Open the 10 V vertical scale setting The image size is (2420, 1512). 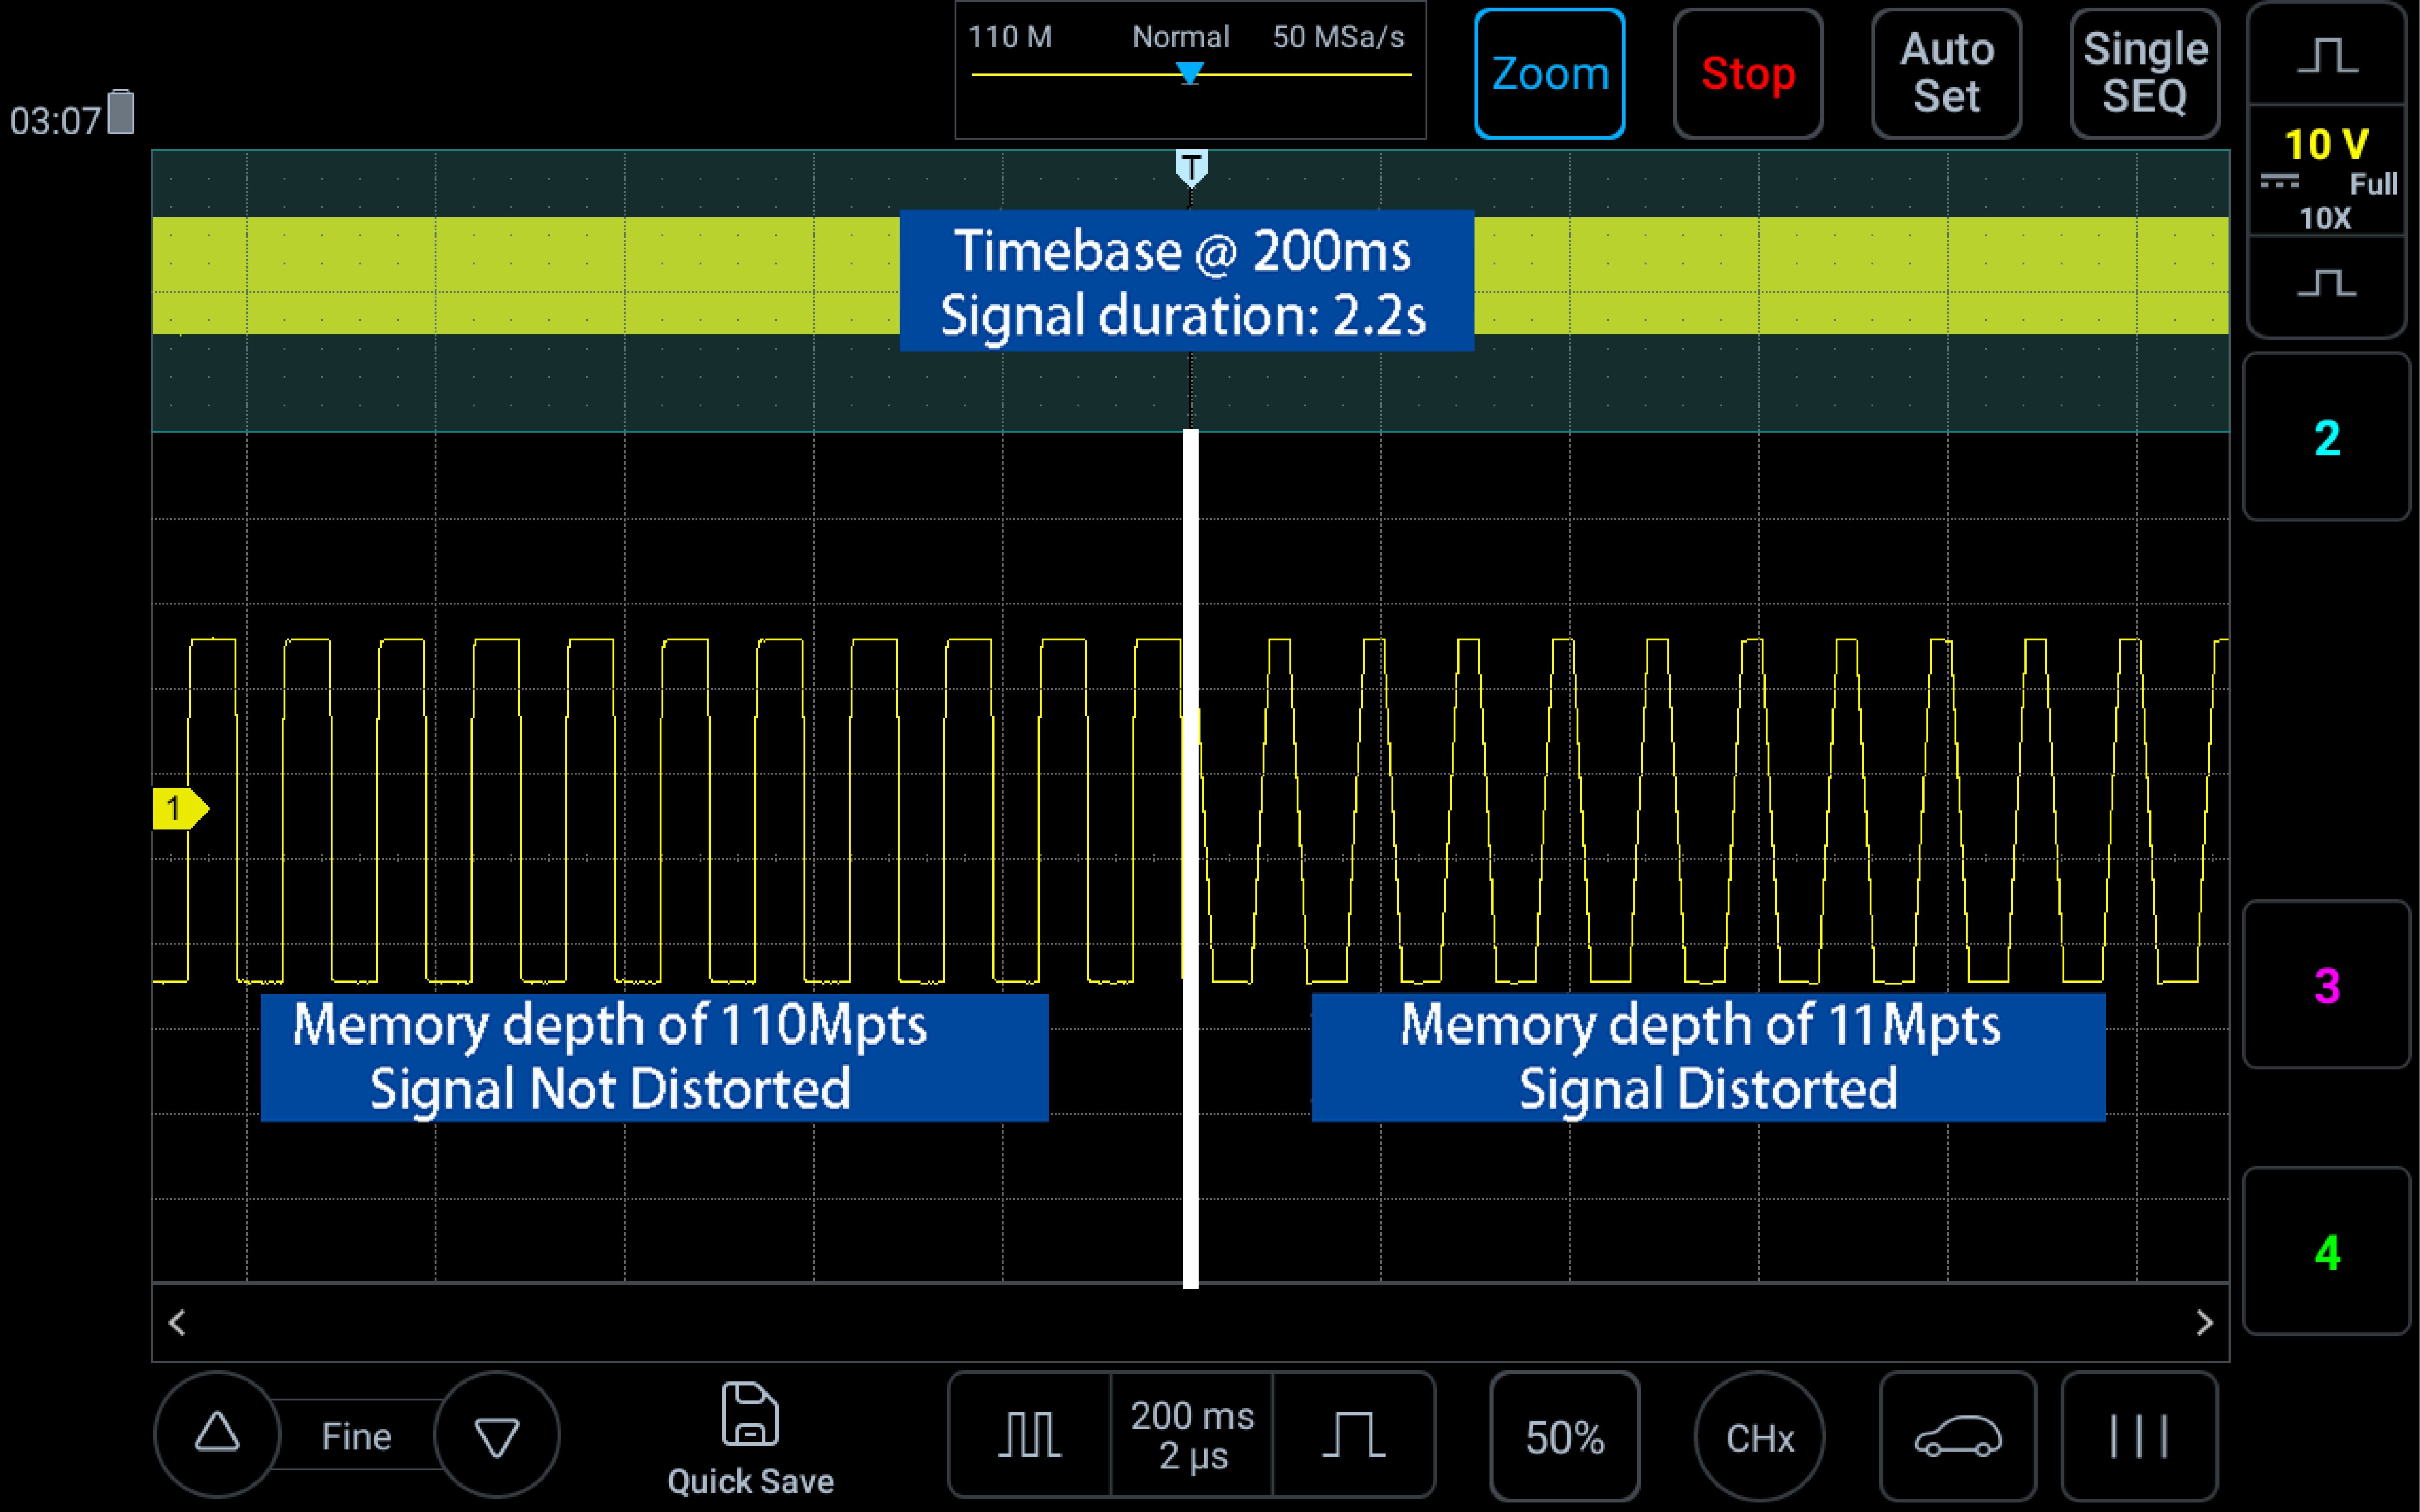click(x=2327, y=144)
